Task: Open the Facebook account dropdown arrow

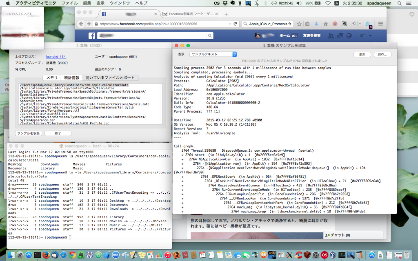Action: 370,35
